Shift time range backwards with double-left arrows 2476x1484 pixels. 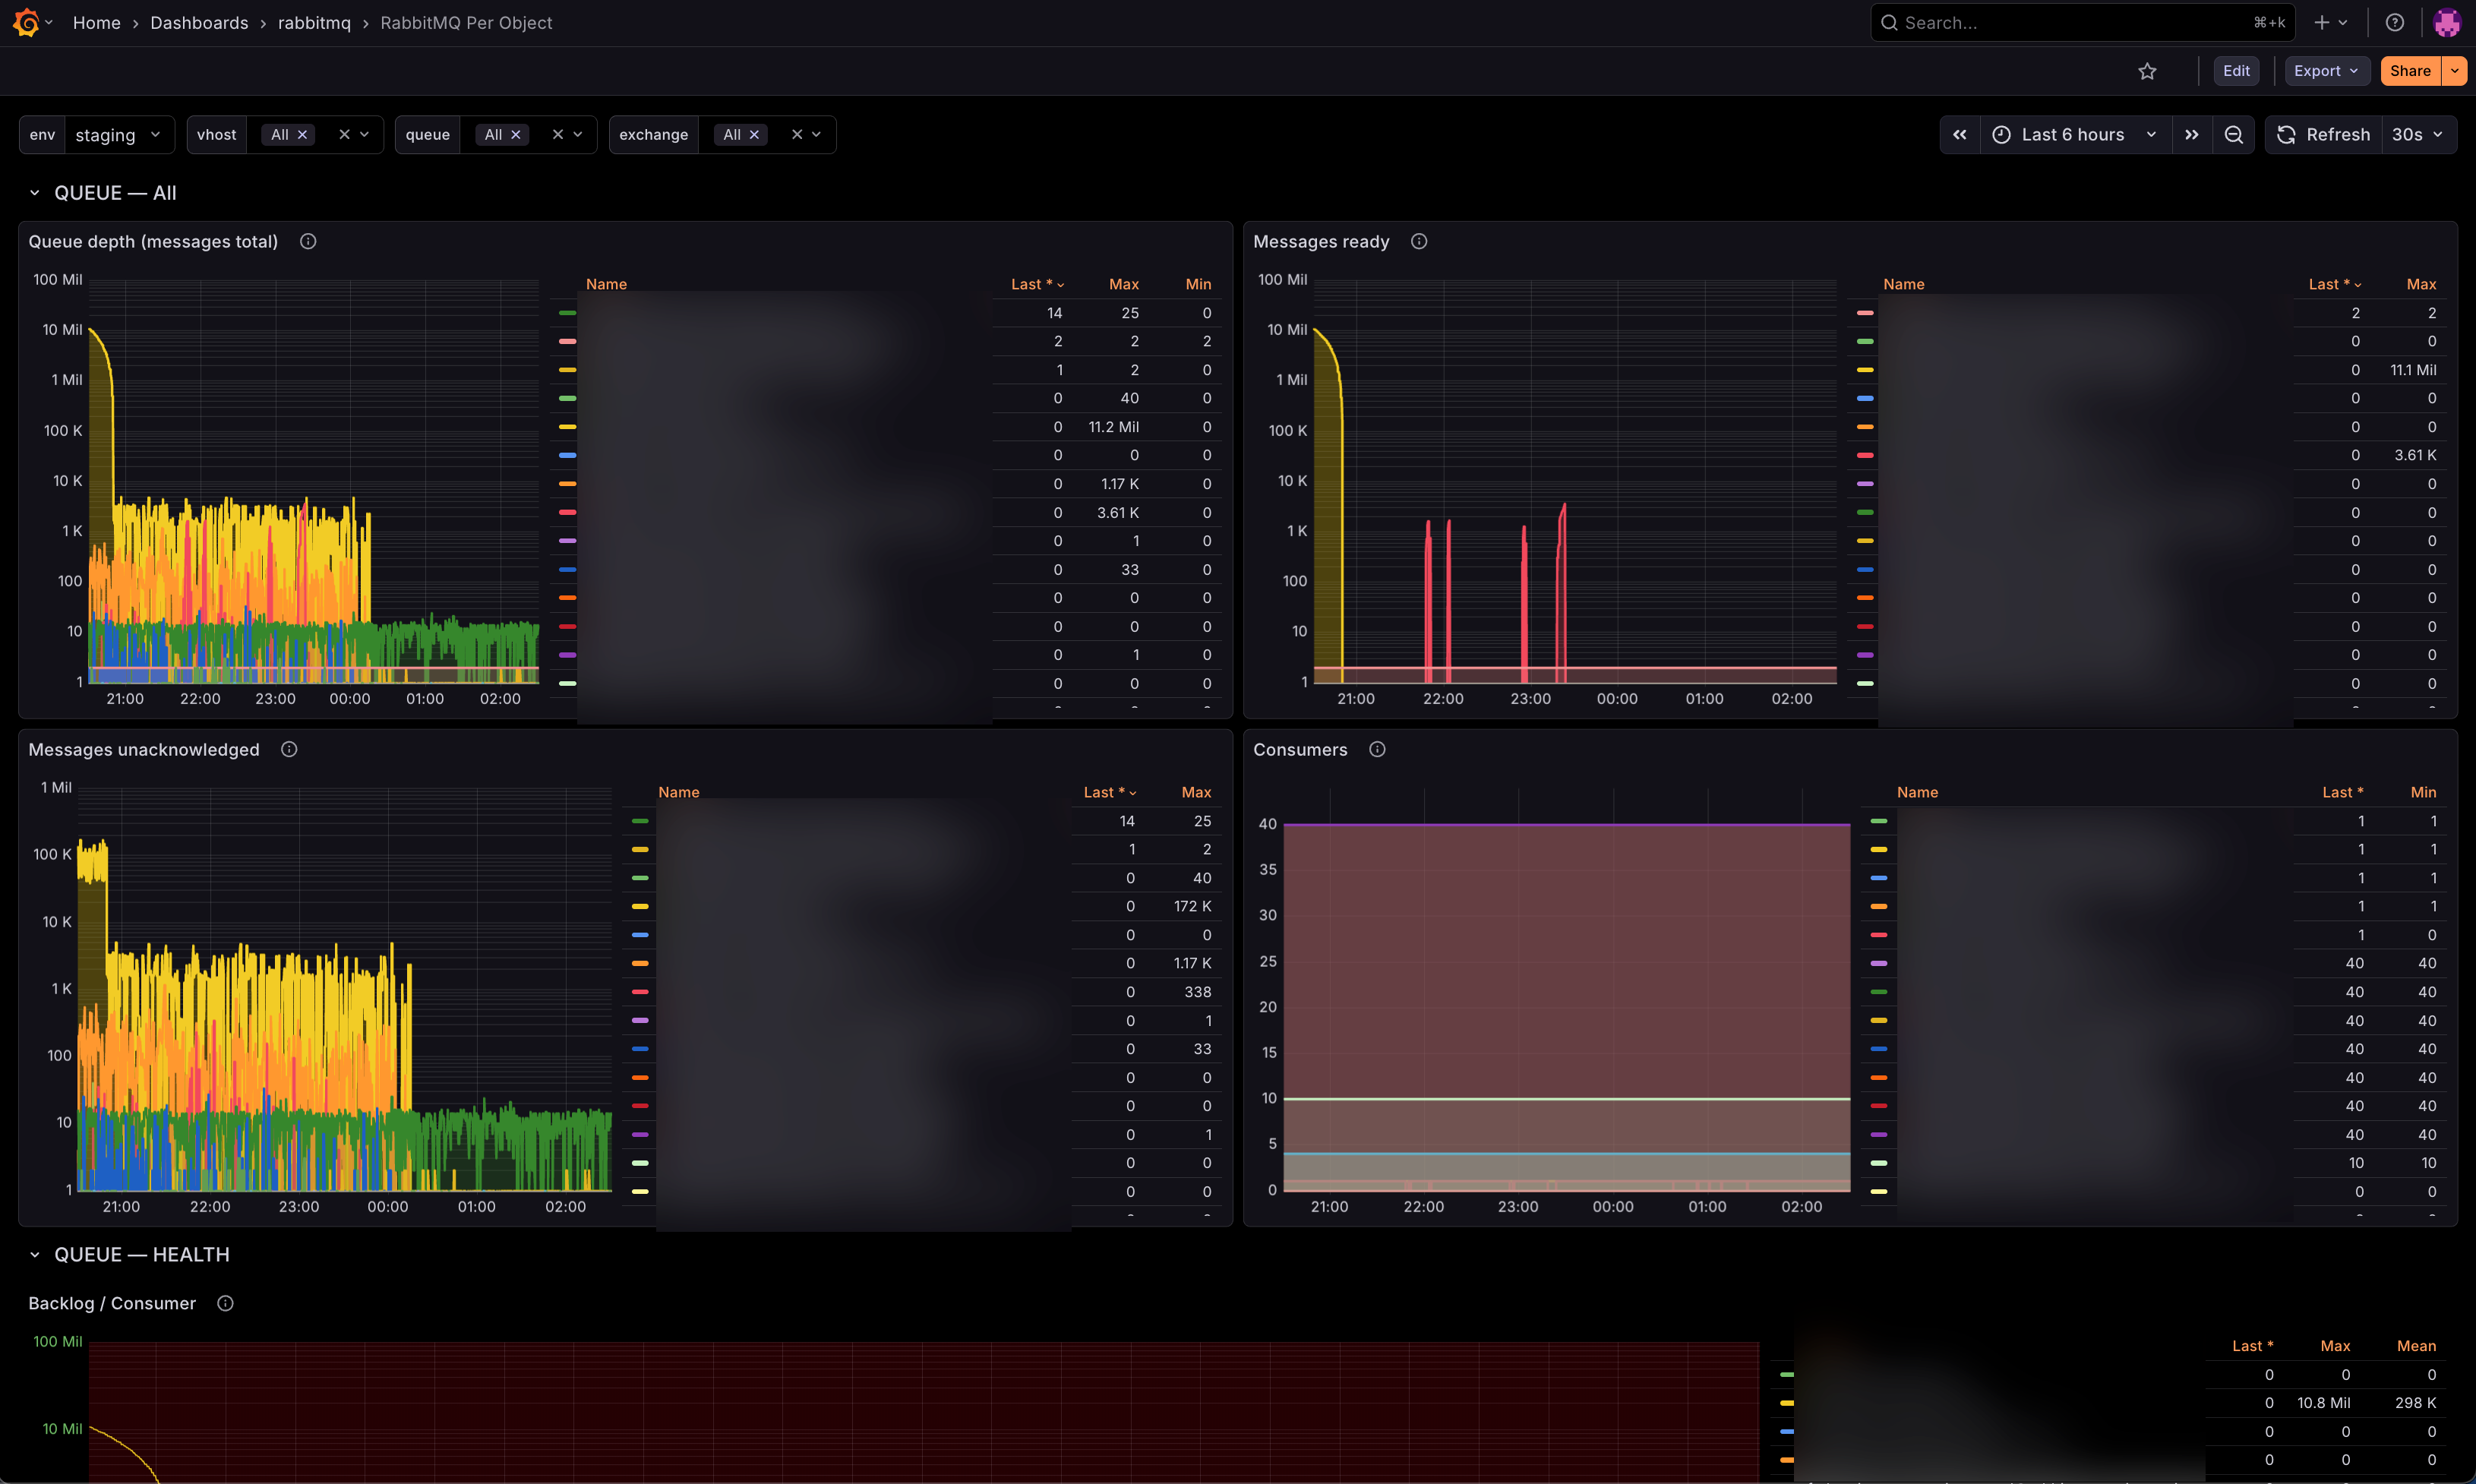[x=1960, y=135]
